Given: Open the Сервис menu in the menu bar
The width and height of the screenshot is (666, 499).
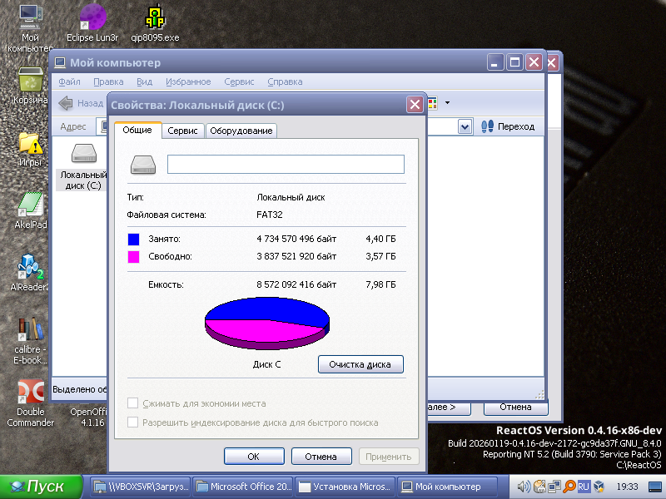Looking at the screenshot, I should 239,82.
